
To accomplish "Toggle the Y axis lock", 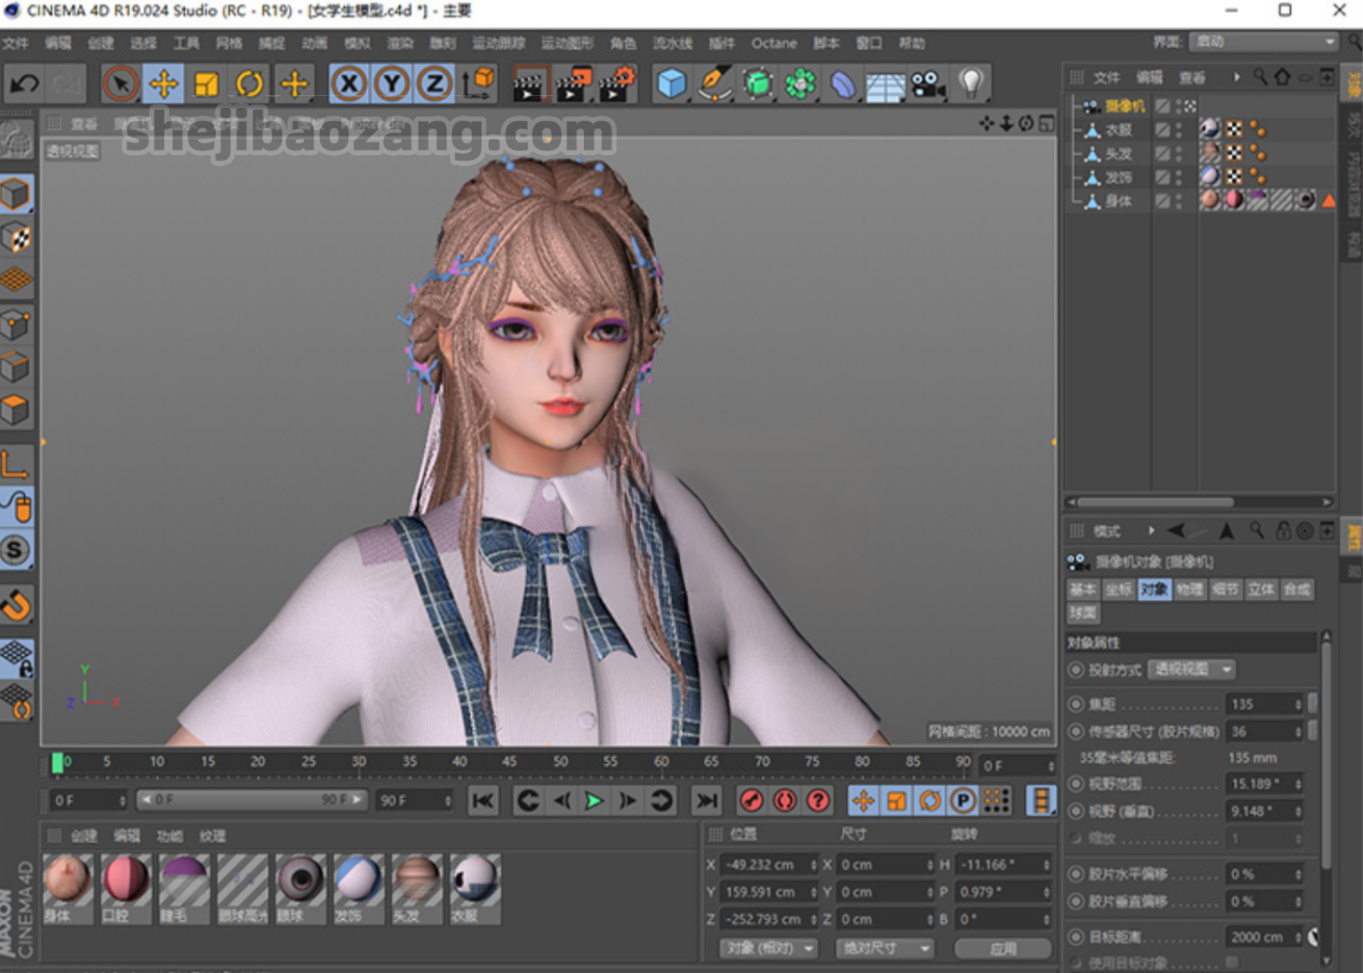I will (x=392, y=84).
